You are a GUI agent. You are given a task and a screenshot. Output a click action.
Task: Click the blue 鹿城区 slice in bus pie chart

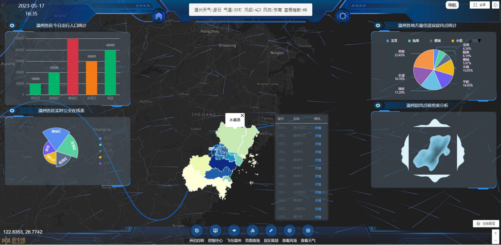point(56,138)
